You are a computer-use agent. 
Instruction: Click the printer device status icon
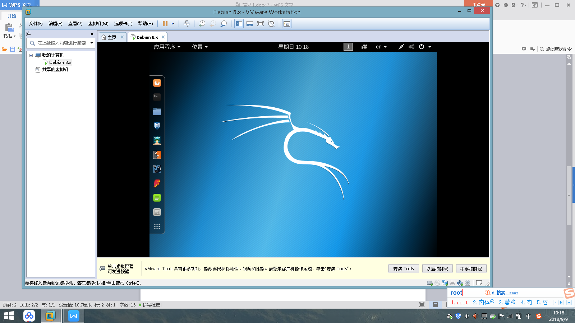452,283
